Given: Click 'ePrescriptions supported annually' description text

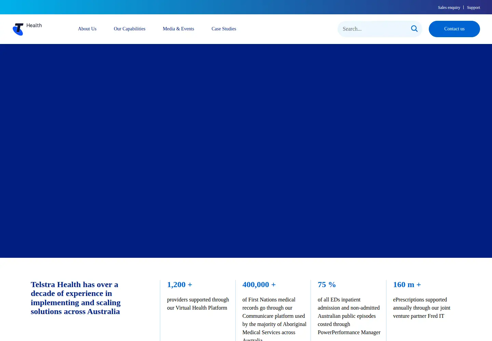Looking at the screenshot, I should click(x=422, y=308).
